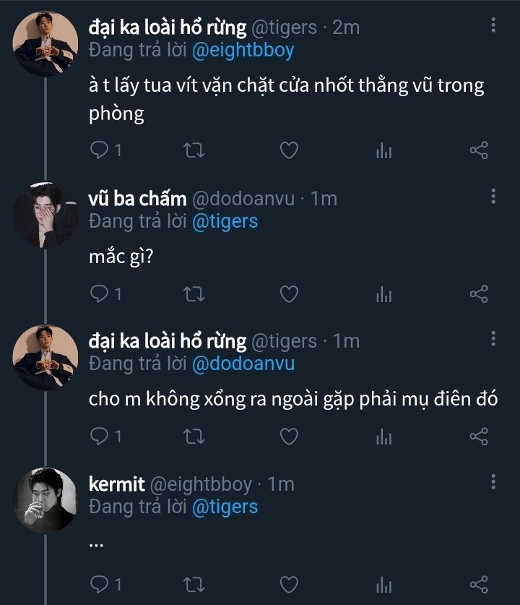Retweet the "mắc gì?" tweet
This screenshot has width=520, height=605.
[x=194, y=293]
